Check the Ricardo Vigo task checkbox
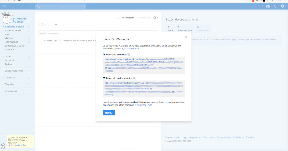This screenshot has width=288, height=151. click(42, 41)
